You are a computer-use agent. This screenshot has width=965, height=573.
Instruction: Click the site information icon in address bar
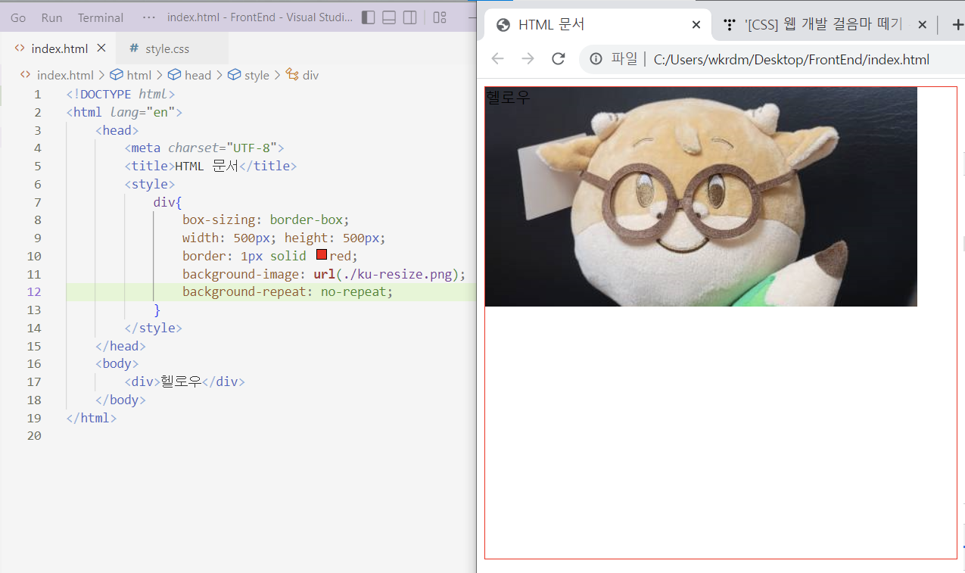coord(596,59)
